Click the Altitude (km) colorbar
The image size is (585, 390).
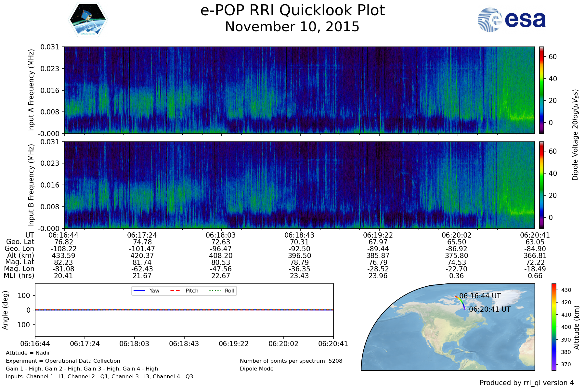[554, 327]
